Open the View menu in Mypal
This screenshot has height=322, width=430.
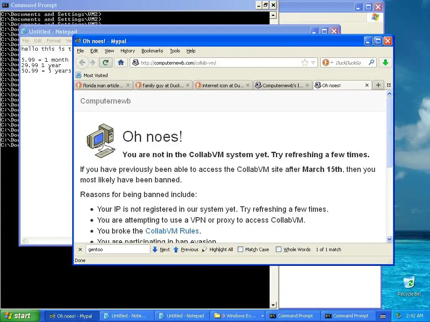109,51
